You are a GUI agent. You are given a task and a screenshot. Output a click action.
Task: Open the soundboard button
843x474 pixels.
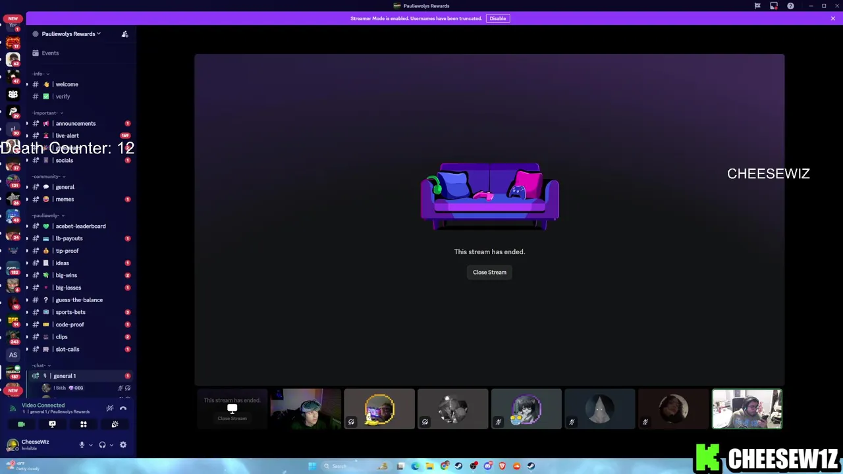(x=115, y=425)
